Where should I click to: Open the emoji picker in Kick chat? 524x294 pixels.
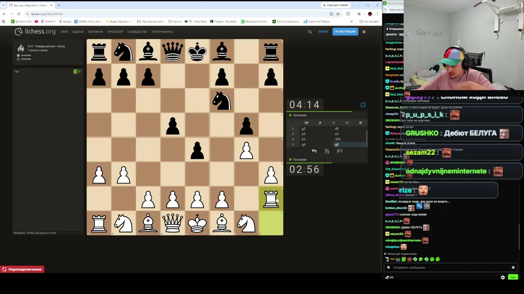coord(513,267)
